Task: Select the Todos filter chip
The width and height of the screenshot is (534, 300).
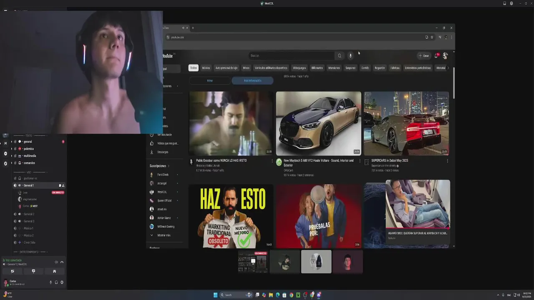Action: (x=193, y=68)
